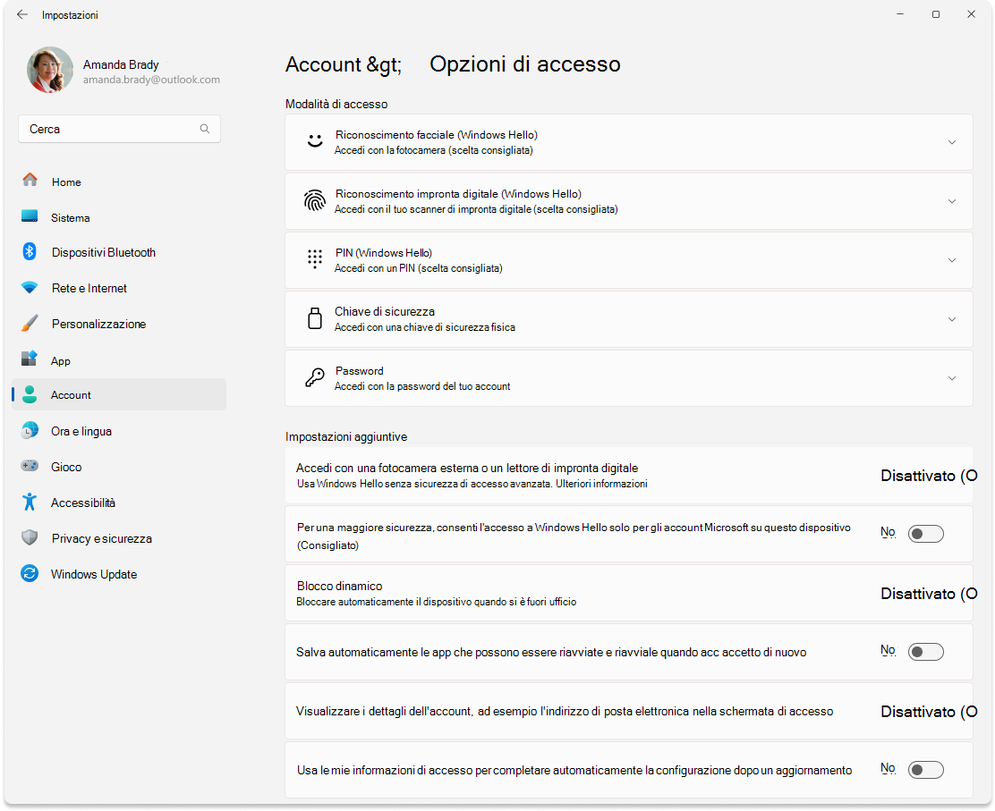Click PIN (Windows Hello) title text

(x=384, y=252)
